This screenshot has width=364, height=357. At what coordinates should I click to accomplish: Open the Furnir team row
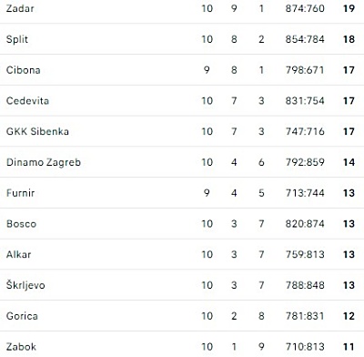pyautogui.click(x=182, y=193)
